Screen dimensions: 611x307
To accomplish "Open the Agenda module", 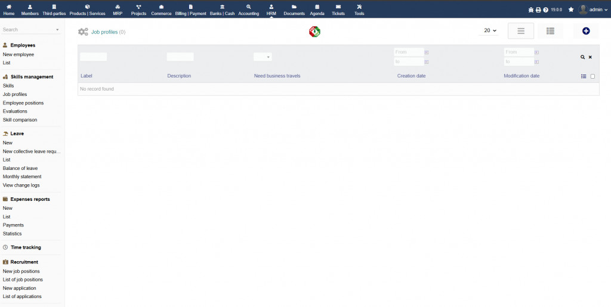I will pos(317,10).
